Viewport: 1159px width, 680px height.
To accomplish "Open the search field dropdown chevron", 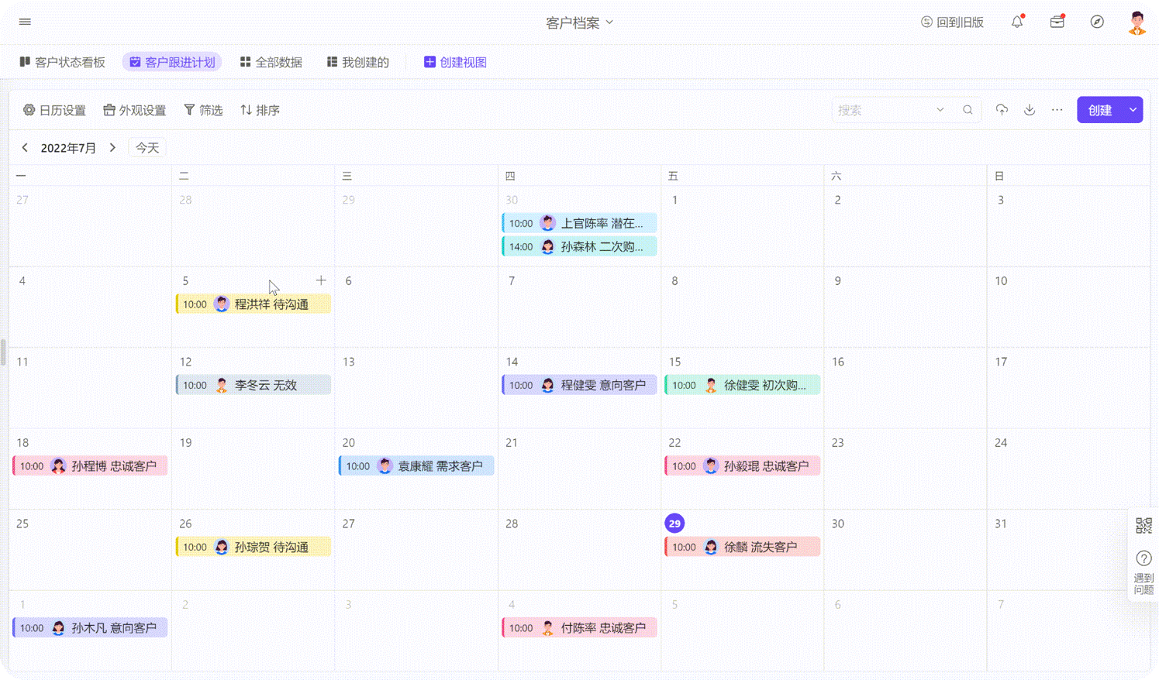I will click(940, 110).
